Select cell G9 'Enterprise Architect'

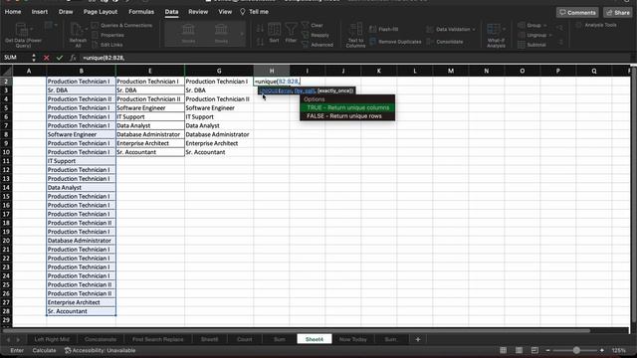(219, 143)
